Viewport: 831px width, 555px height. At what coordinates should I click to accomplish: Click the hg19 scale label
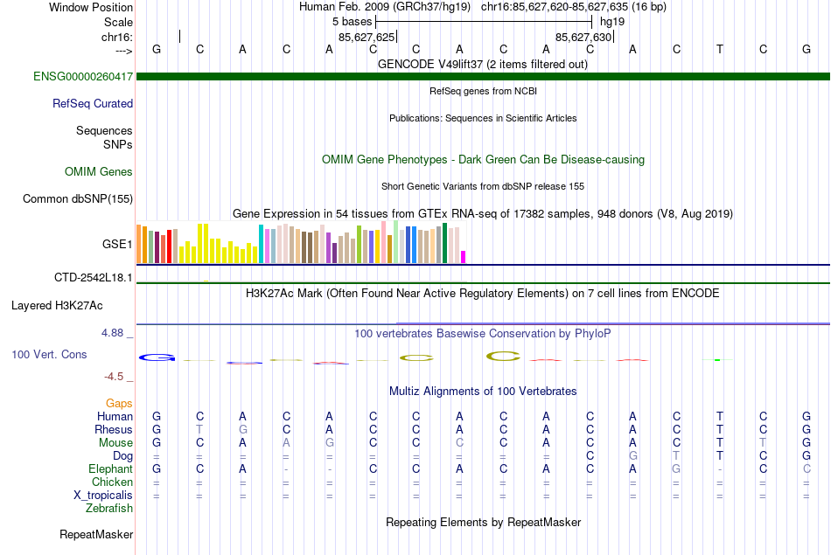612,22
